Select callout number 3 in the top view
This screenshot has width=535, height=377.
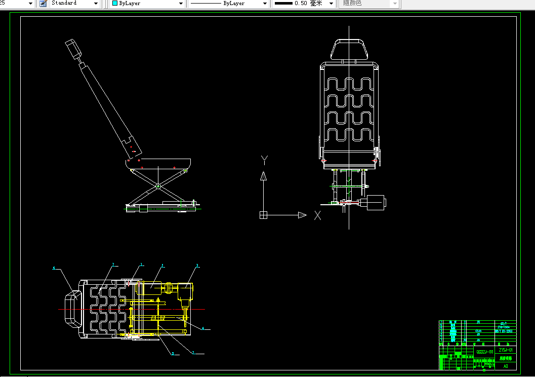pos(197,266)
